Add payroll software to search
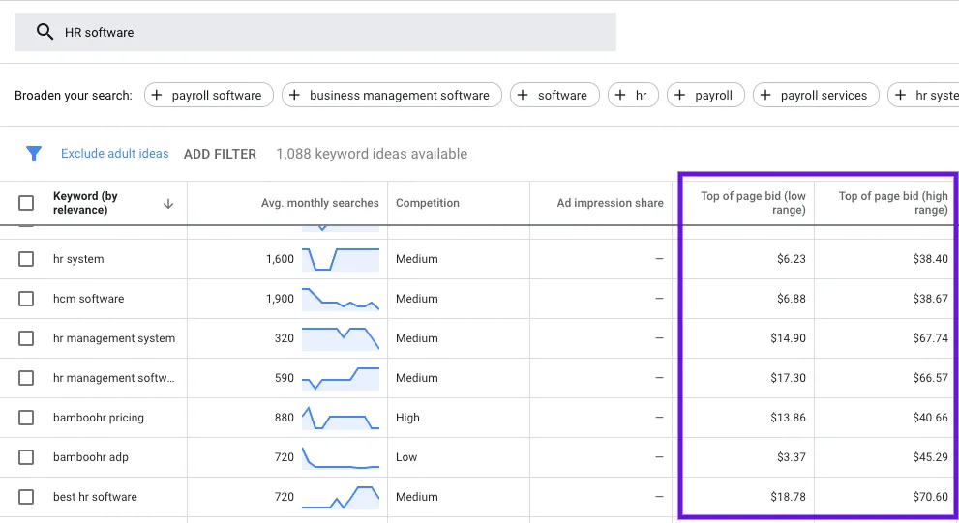The height and width of the screenshot is (523, 959). click(x=209, y=96)
